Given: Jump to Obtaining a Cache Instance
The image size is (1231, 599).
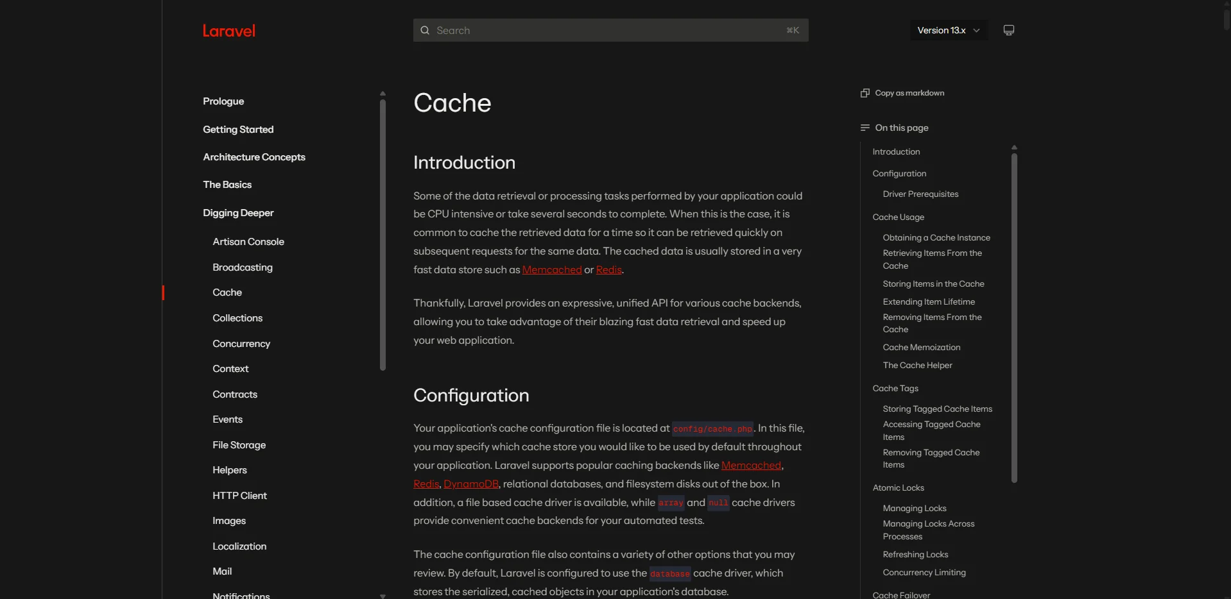Looking at the screenshot, I should click(936, 238).
